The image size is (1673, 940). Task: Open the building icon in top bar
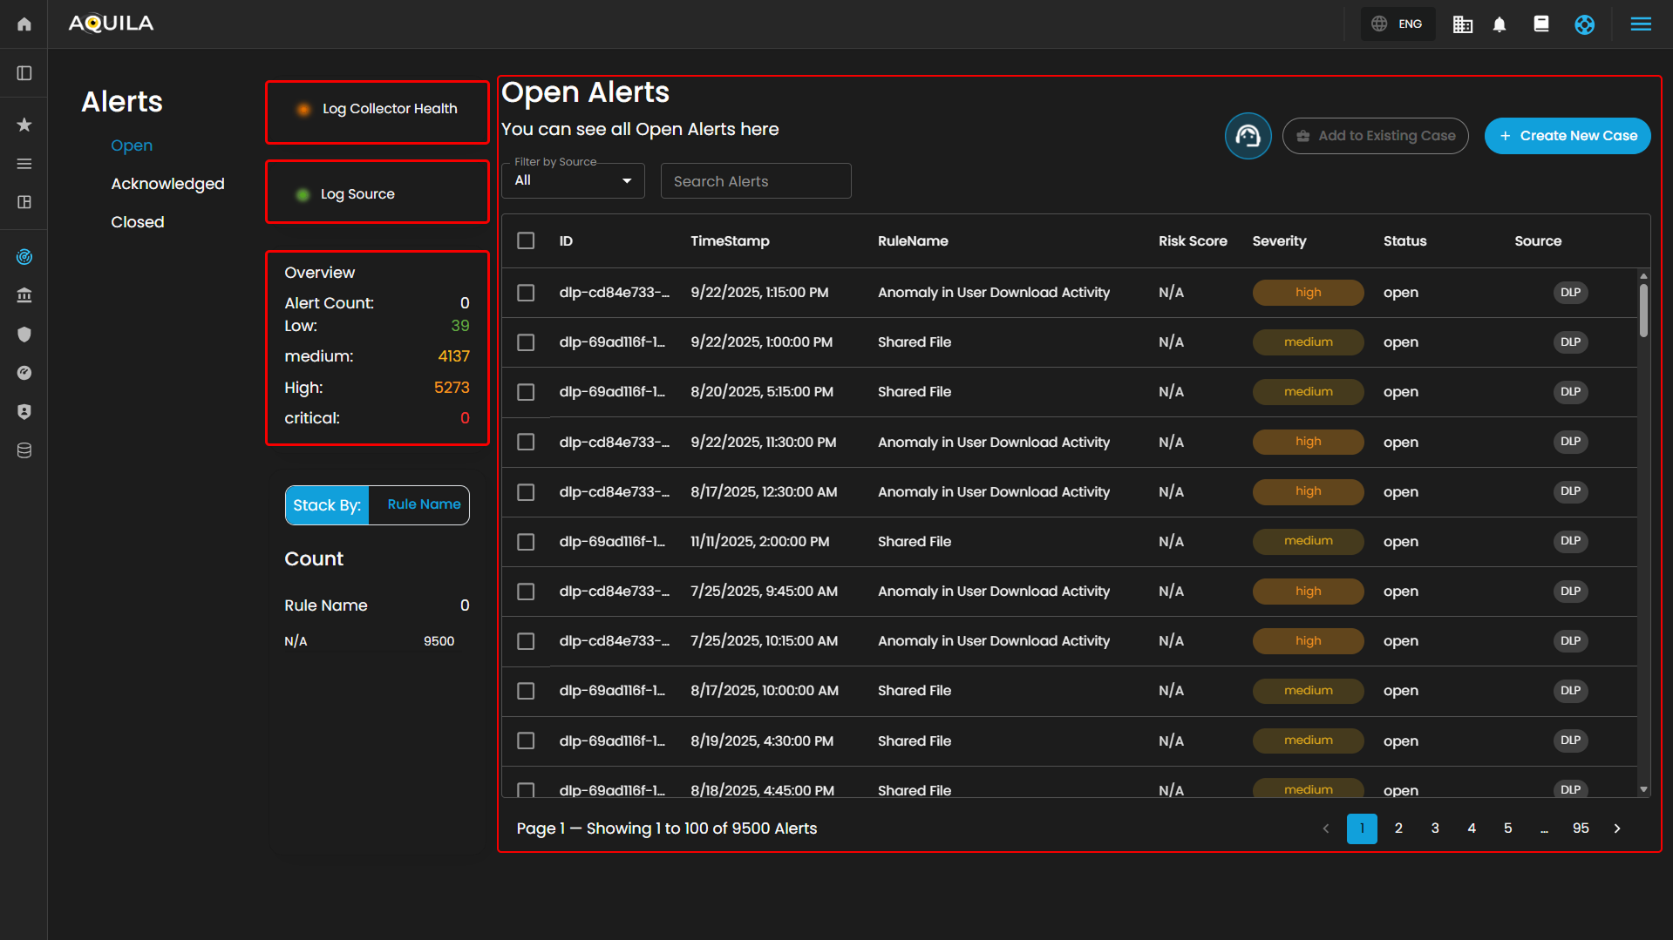coord(1462,24)
